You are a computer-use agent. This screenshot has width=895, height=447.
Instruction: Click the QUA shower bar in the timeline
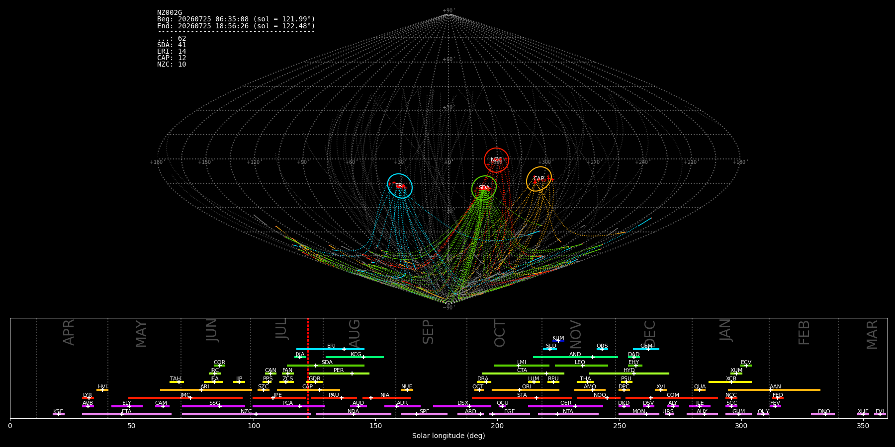pos(700,390)
